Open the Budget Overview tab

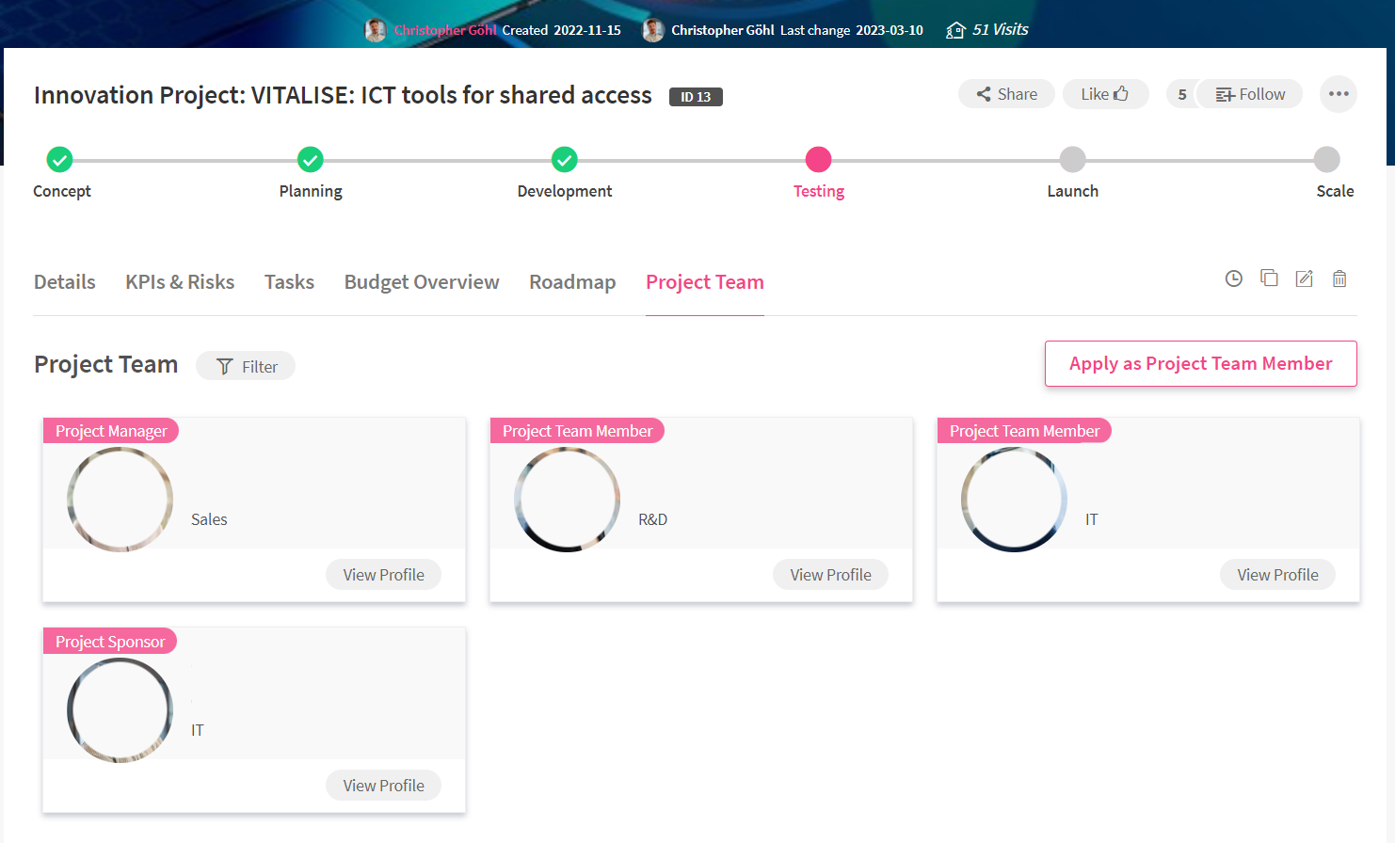422,282
